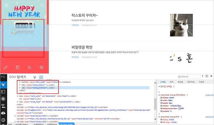Screen dimensions: 214x125
Task: Select the DOM Explorer tool icon
Action: click(x=3, y=85)
